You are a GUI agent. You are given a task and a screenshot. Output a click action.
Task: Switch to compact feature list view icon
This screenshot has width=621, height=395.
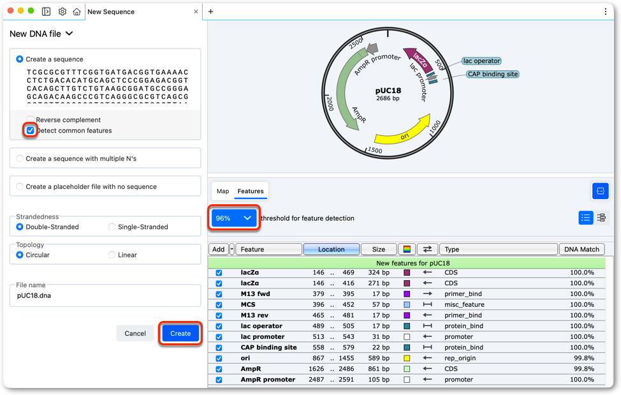[x=586, y=218]
